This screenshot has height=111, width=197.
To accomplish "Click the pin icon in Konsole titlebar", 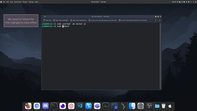I will (x=45, y=17).
